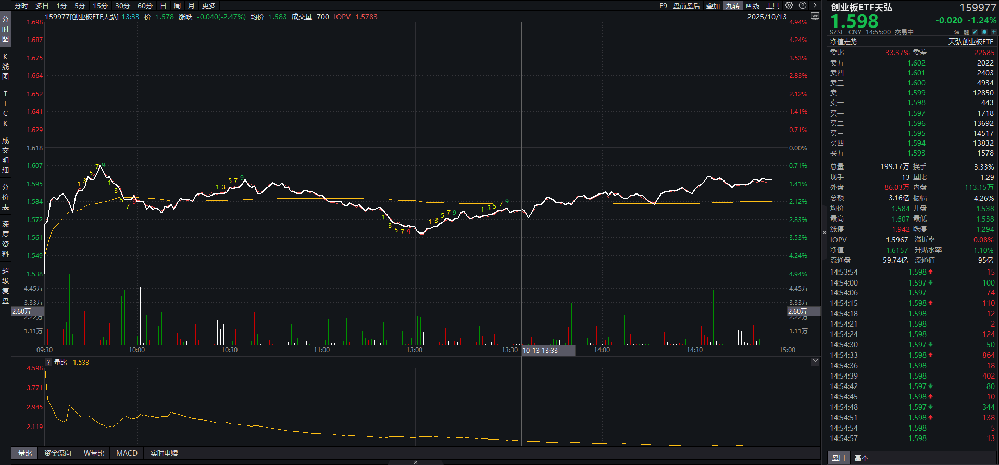
Task: Click the WP monitor icon beside the date
Action: point(815,17)
